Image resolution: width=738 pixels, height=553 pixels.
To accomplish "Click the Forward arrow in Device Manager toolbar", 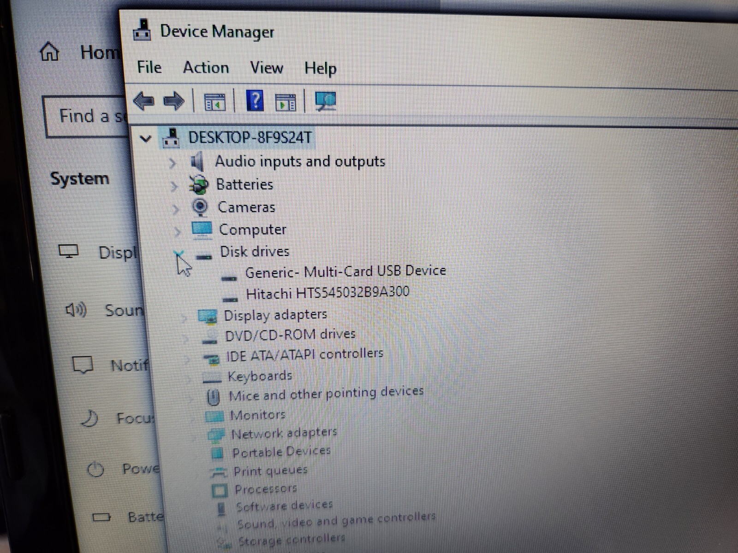I will tap(174, 101).
